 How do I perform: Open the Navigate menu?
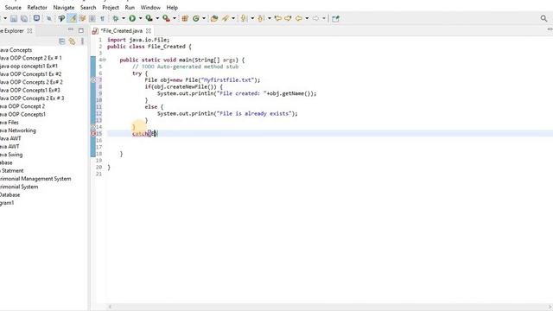[x=64, y=8]
